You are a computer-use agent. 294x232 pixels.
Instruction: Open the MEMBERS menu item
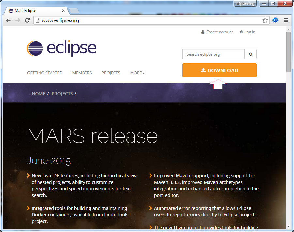[82, 73]
